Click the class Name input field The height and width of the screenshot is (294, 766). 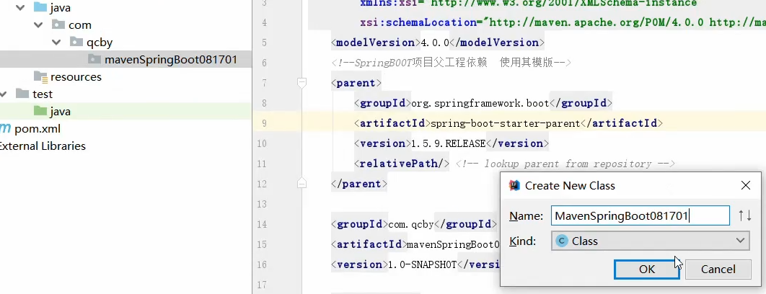(x=640, y=216)
